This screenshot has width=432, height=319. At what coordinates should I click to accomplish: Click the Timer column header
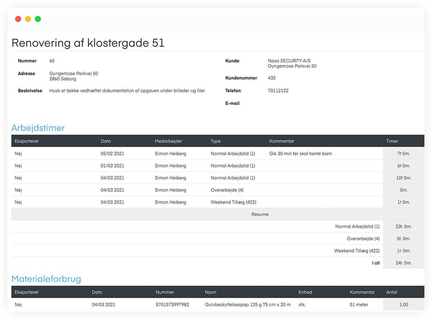click(392, 141)
